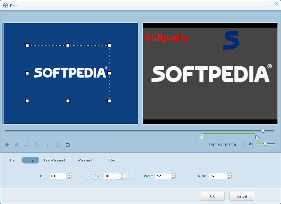281x204 pixels.
Task: Click the top-right crop handle
Action: (109, 45)
